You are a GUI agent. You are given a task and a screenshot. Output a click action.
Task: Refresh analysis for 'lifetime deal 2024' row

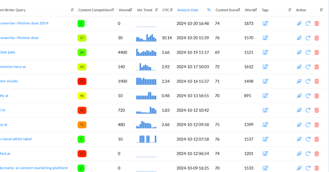point(308,23)
